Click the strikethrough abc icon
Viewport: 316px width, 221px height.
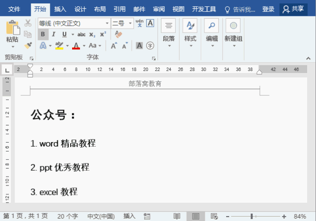(x=81, y=35)
